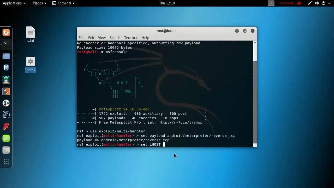Image resolution: width=334 pixels, height=188 pixels.
Task: Open the Places menu
Action: click(x=40, y=3)
